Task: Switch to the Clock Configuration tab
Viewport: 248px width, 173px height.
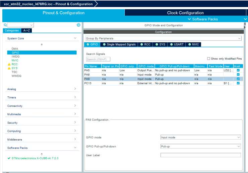Action: coord(185,13)
